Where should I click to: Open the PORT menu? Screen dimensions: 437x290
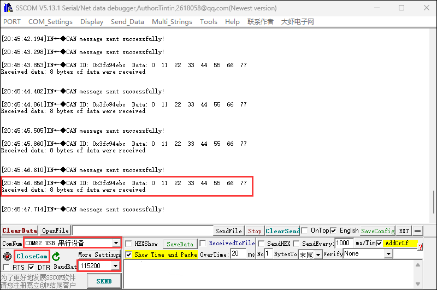point(12,22)
